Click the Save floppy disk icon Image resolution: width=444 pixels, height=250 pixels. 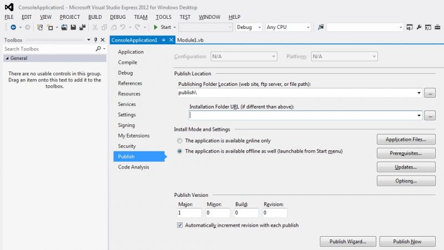[x=73, y=27]
